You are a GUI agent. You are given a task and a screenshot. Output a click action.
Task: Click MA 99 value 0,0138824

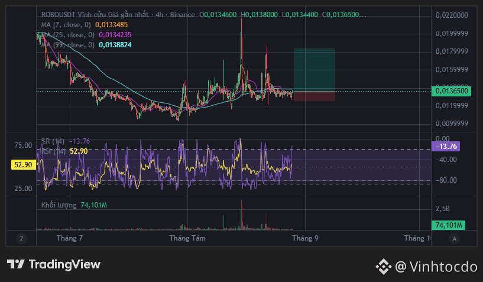click(115, 45)
